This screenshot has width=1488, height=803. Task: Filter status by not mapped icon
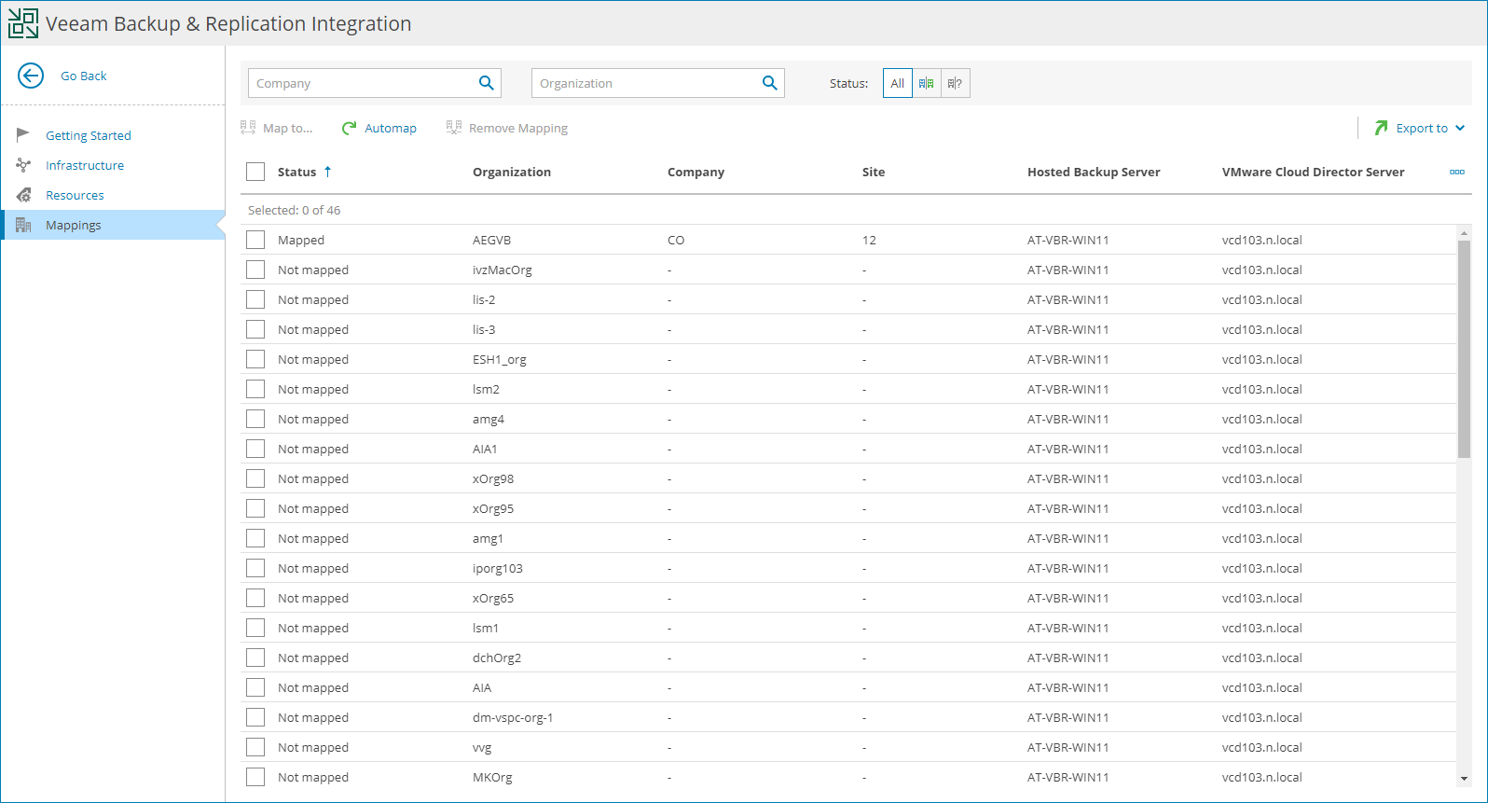956,83
